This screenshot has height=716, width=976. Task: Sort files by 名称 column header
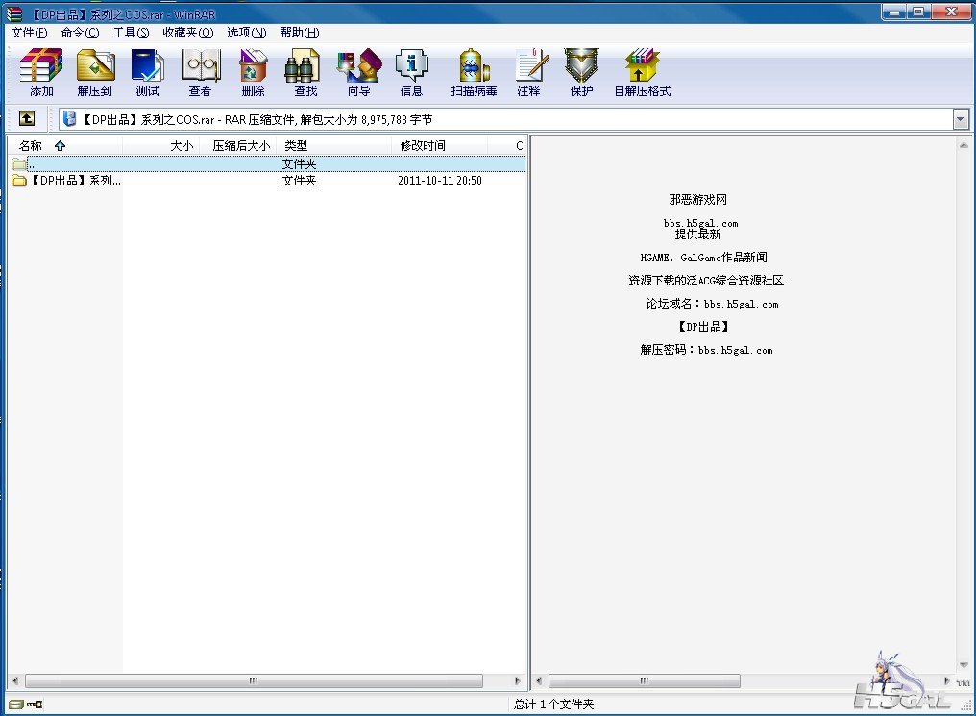tap(31, 146)
